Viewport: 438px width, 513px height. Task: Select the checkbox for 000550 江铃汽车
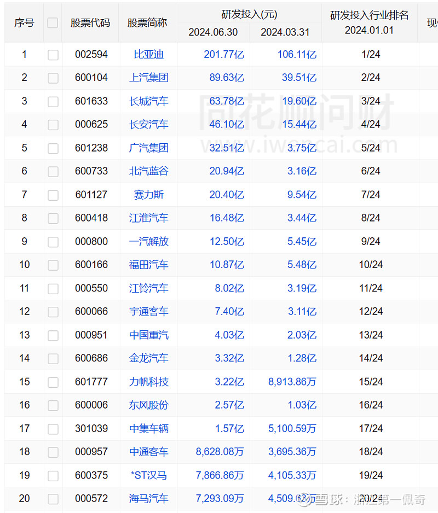(x=53, y=289)
